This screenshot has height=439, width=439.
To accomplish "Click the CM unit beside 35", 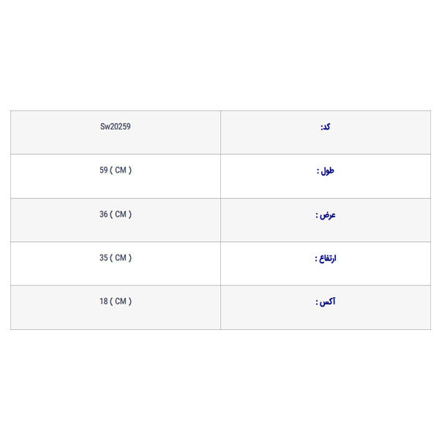I will 121,258.
